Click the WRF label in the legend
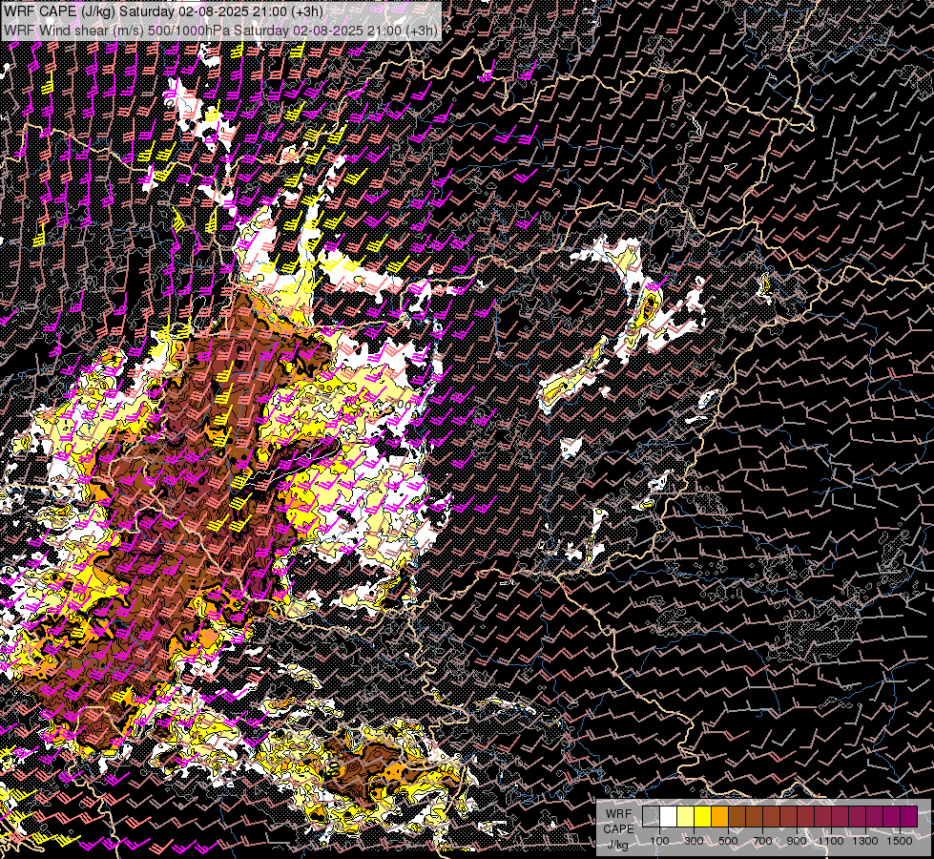 coord(618,814)
